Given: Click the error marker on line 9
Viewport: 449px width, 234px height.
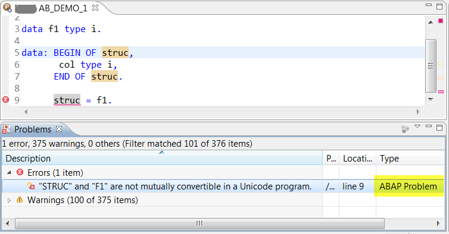Looking at the screenshot, I should (x=5, y=100).
